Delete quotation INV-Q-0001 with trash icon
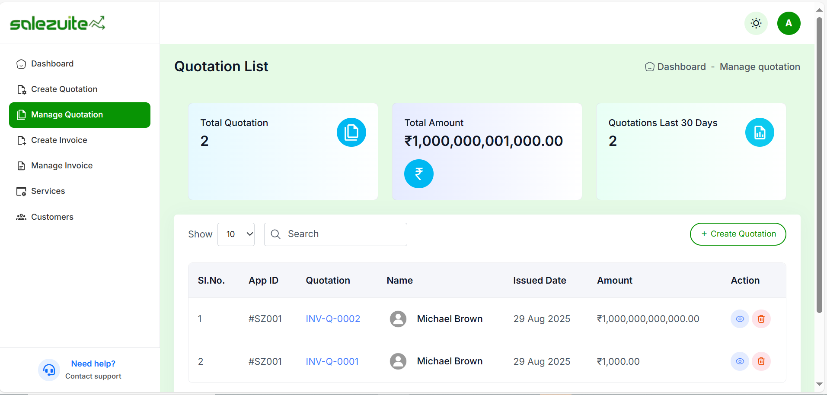The width and height of the screenshot is (827, 395). pos(761,361)
